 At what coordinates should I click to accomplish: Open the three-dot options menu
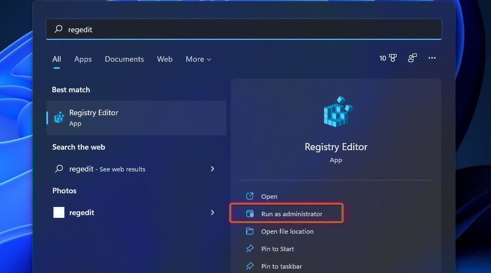point(432,58)
